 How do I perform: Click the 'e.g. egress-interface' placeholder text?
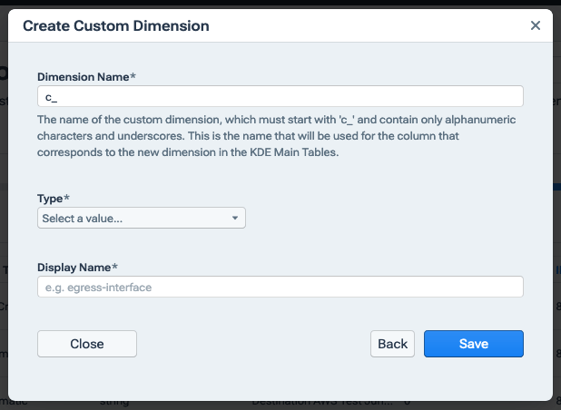pyautogui.click(x=97, y=288)
